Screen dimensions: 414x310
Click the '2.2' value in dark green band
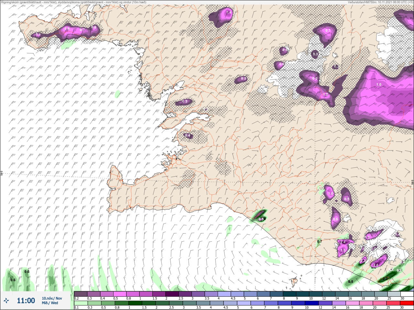(x=385, y=279)
